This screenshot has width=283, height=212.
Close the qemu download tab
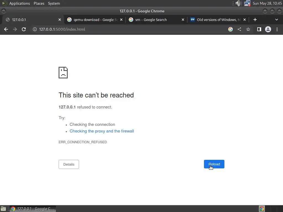[121, 20]
